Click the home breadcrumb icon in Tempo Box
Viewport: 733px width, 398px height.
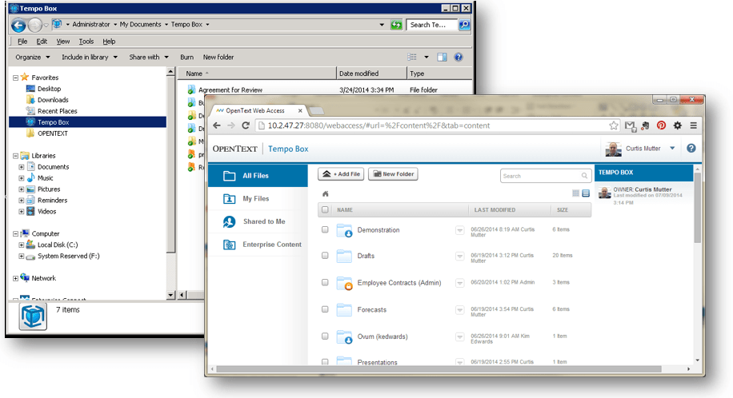(x=326, y=193)
